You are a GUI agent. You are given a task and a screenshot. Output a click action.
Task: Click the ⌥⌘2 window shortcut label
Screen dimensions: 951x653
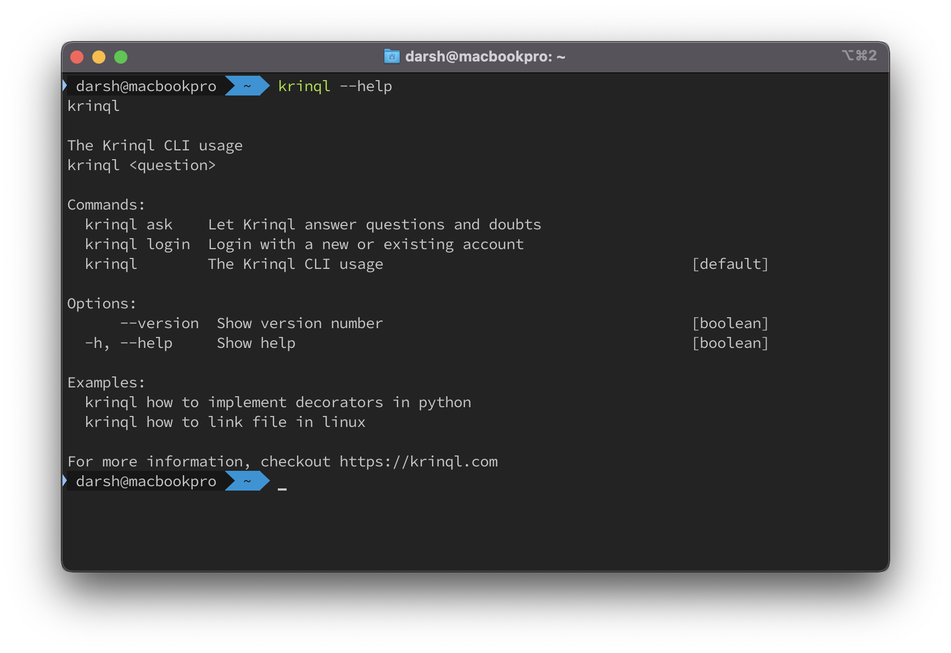coord(859,55)
